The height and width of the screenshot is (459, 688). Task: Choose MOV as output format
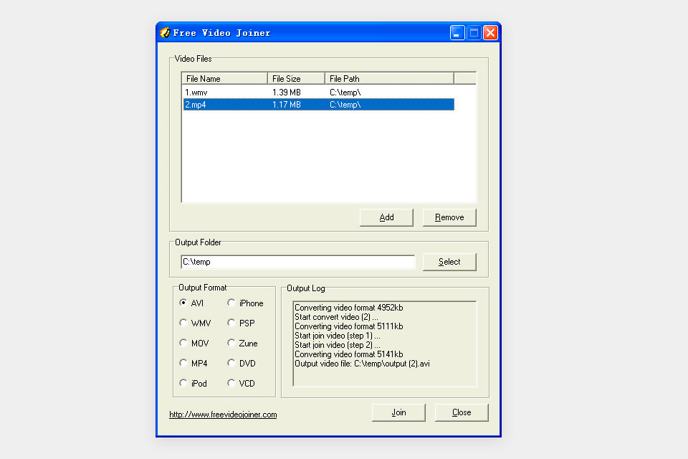pos(183,343)
